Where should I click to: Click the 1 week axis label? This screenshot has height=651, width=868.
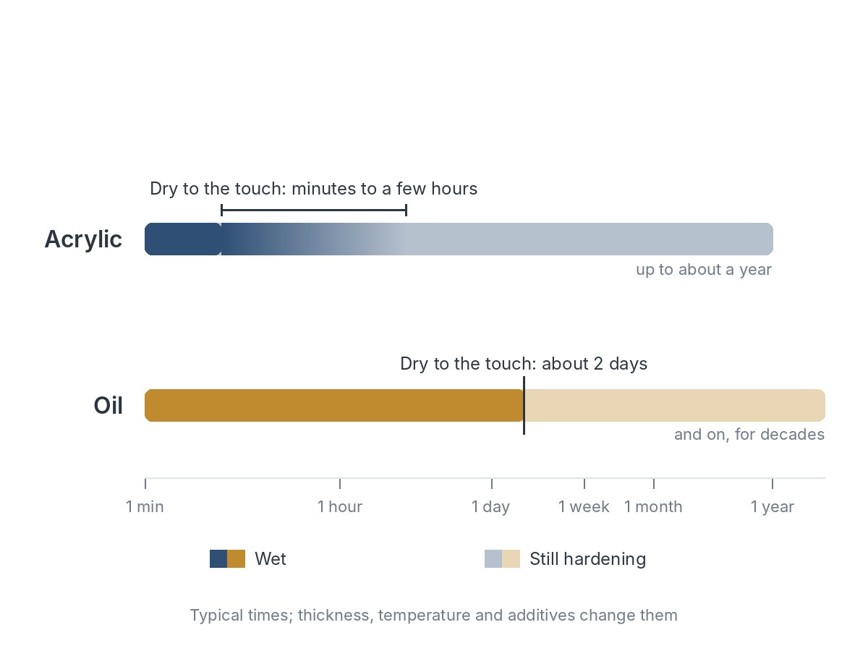click(x=584, y=507)
